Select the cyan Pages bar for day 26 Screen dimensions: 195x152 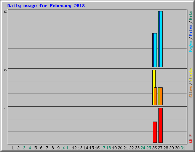tap(155, 50)
